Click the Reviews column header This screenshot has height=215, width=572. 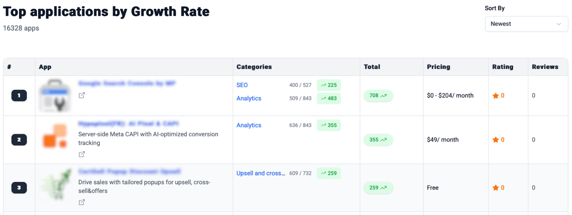[545, 67]
